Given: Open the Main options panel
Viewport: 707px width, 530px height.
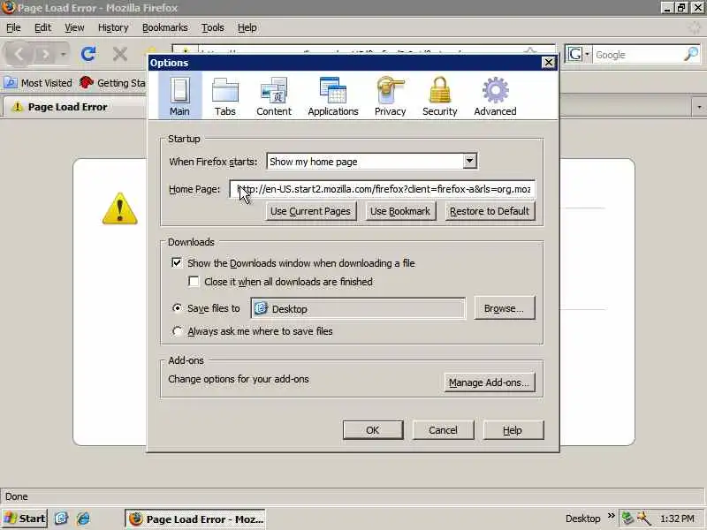Looking at the screenshot, I should pos(179,96).
